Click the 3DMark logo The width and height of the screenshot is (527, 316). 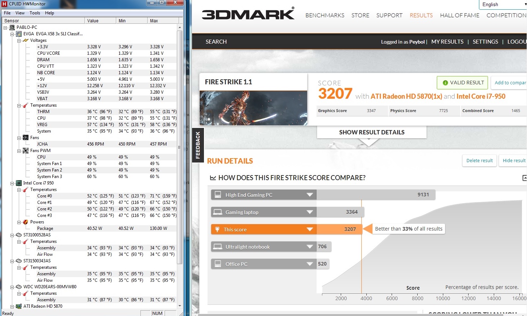(x=248, y=14)
